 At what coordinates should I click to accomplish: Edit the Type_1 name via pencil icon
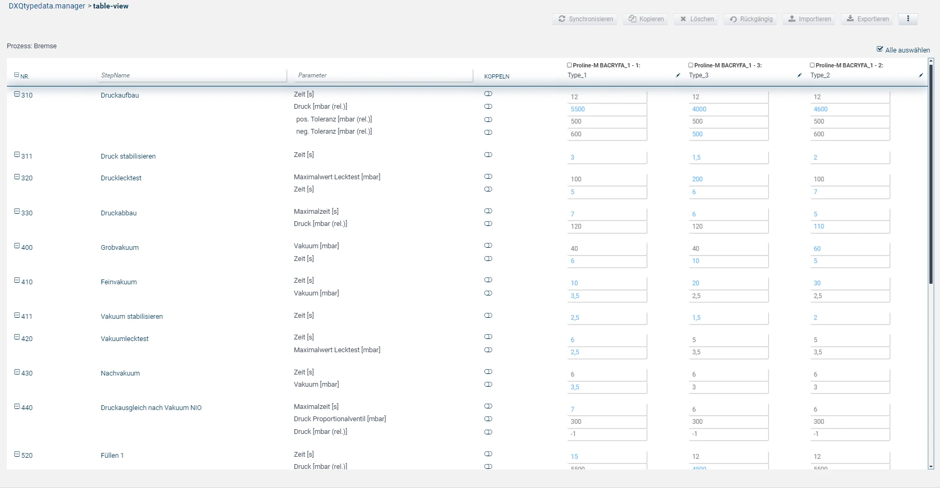click(678, 75)
